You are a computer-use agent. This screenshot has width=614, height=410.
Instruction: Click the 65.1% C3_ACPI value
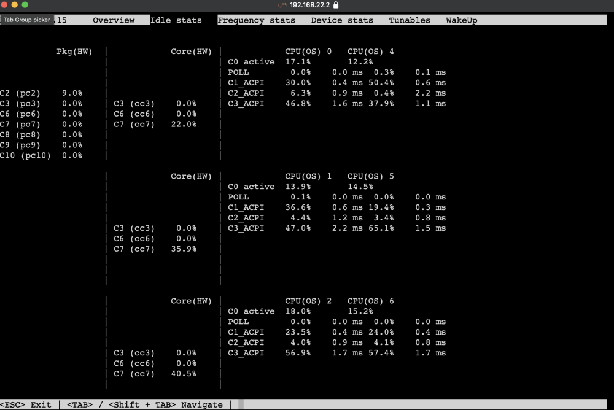[x=381, y=228]
